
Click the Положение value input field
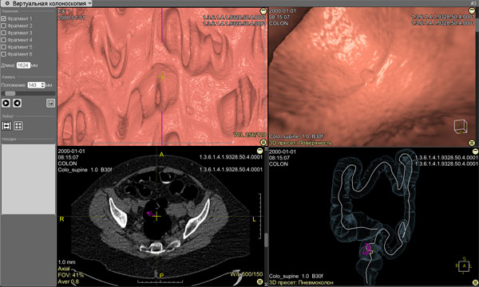[34, 85]
